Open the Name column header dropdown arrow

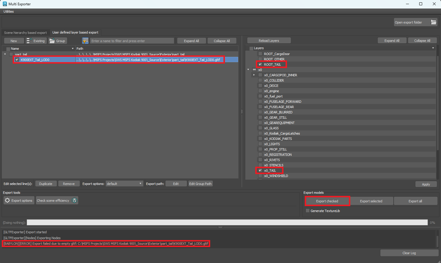point(73,49)
